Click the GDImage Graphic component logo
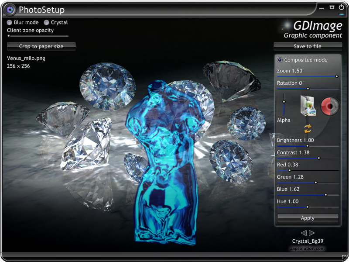 click(x=312, y=29)
